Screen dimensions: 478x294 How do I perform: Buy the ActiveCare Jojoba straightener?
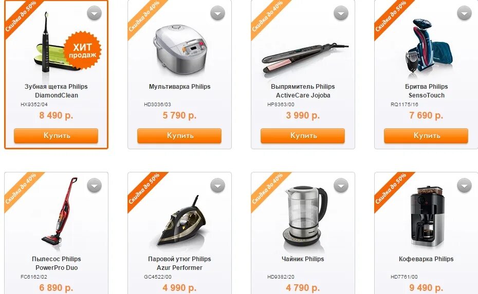pos(303,136)
